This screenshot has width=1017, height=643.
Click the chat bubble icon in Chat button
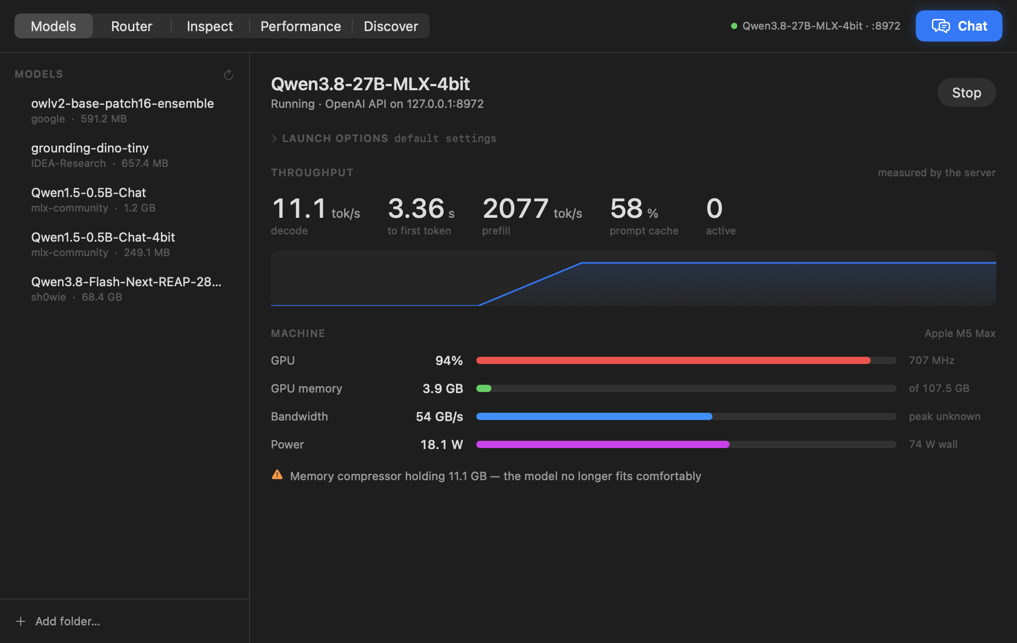pos(941,26)
